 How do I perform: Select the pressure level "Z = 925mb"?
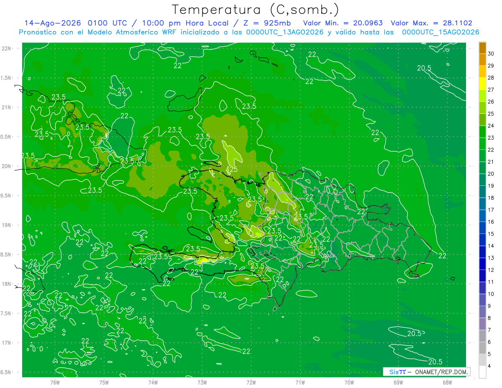coord(266,23)
